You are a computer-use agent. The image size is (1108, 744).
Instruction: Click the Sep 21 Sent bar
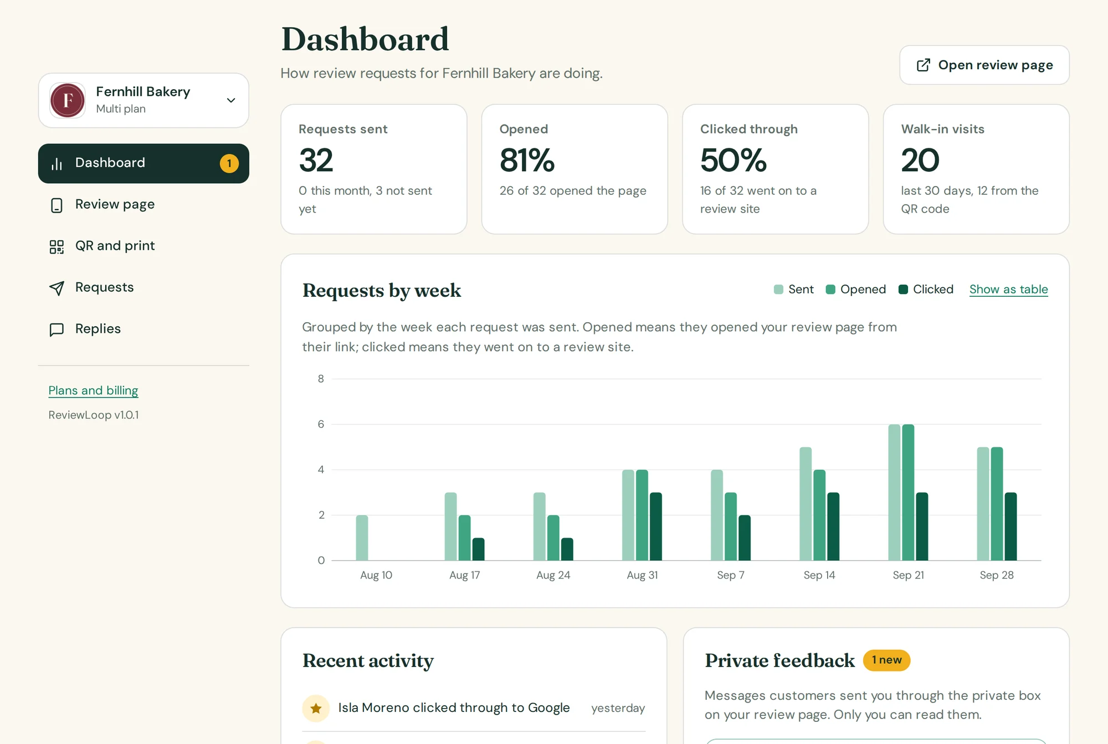894,493
